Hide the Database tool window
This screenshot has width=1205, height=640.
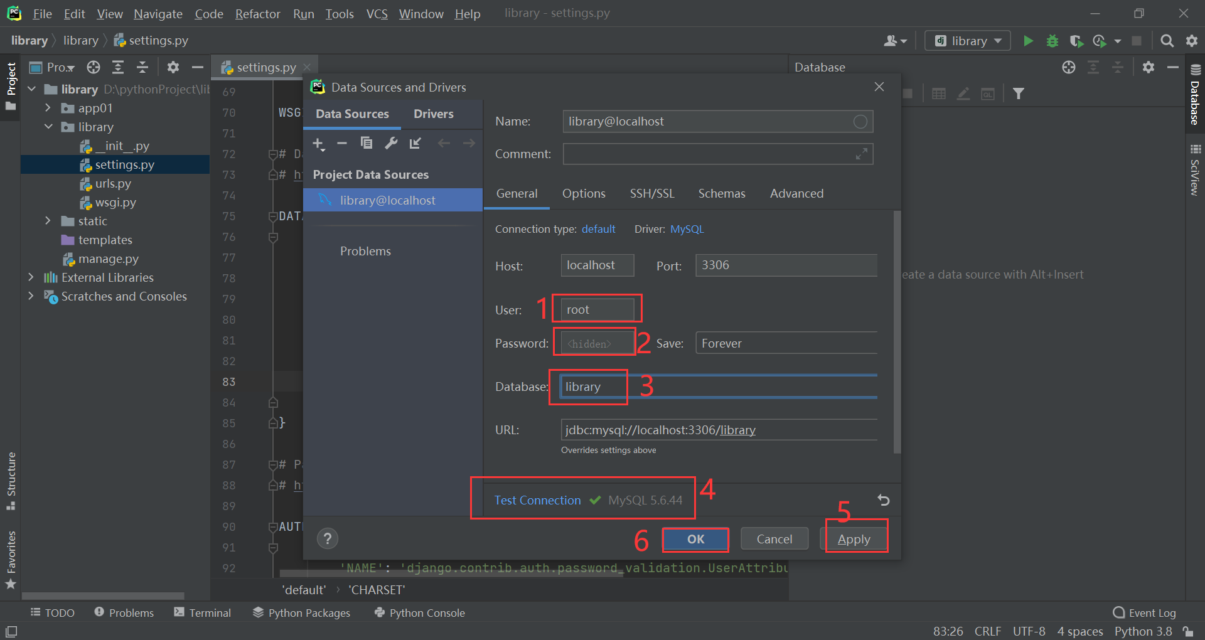[x=1173, y=67]
